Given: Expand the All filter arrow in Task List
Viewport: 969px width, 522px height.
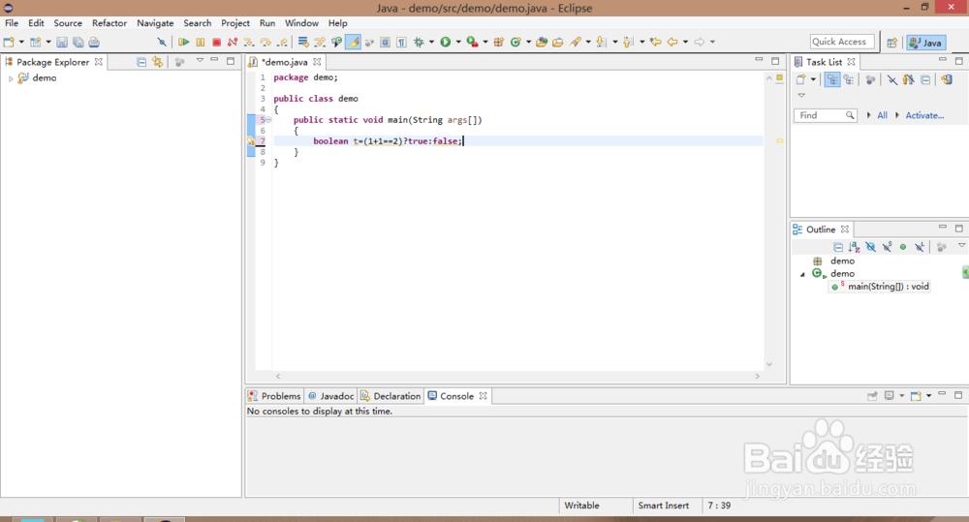Looking at the screenshot, I should click(869, 115).
